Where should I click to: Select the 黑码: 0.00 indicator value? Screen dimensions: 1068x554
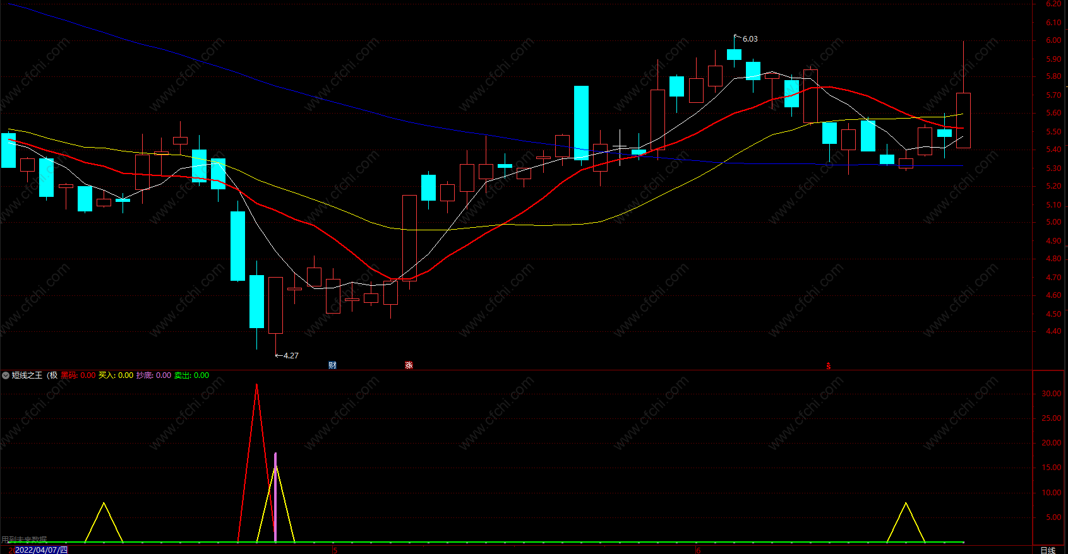[78, 375]
